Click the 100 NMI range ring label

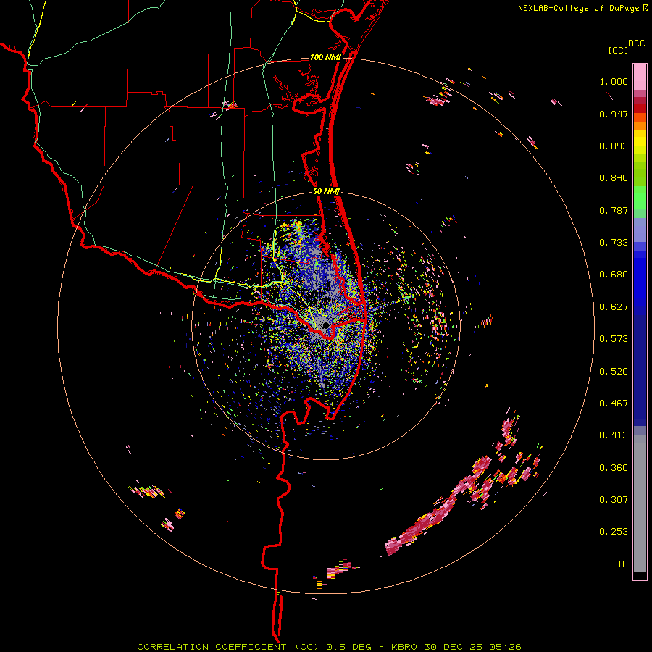pyautogui.click(x=325, y=57)
